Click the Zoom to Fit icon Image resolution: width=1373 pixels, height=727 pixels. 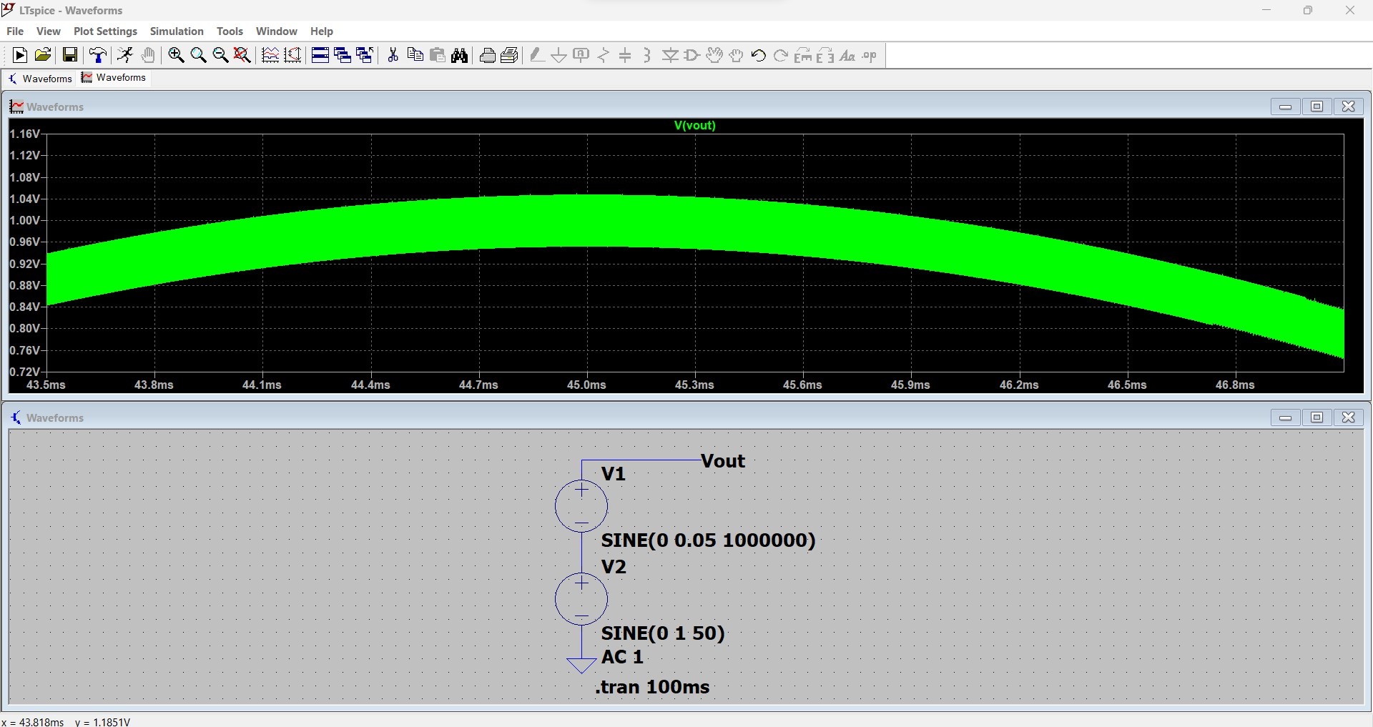point(242,55)
